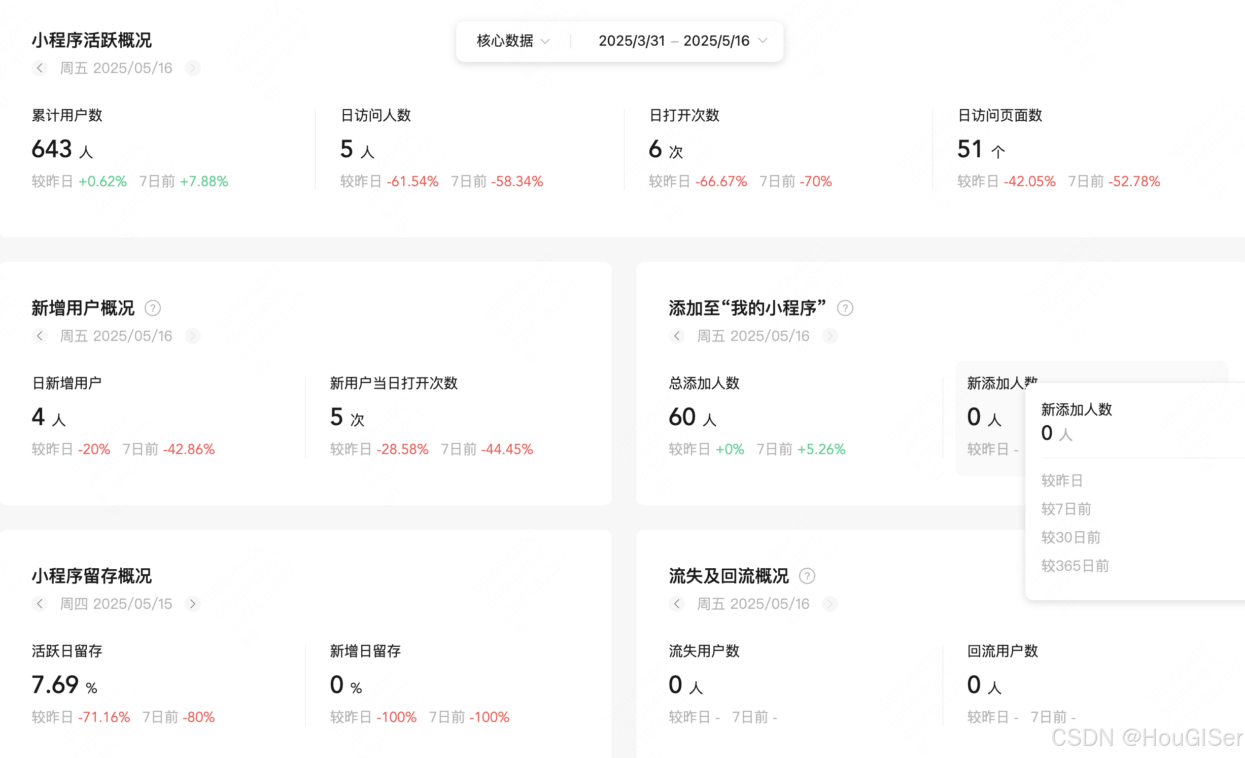1245x758 pixels.
Task: Select 较昨日 in the tooltip list
Action: click(1062, 480)
